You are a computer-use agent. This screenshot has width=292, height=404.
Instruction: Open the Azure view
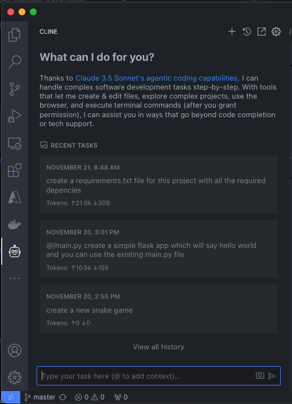15,197
